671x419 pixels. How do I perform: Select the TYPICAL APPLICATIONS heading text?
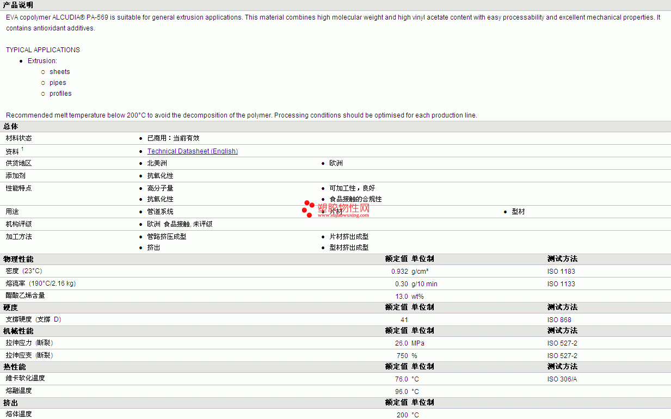[43, 50]
